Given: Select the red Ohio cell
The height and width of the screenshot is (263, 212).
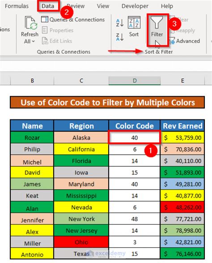Looking at the screenshot, I should [x=81, y=242].
